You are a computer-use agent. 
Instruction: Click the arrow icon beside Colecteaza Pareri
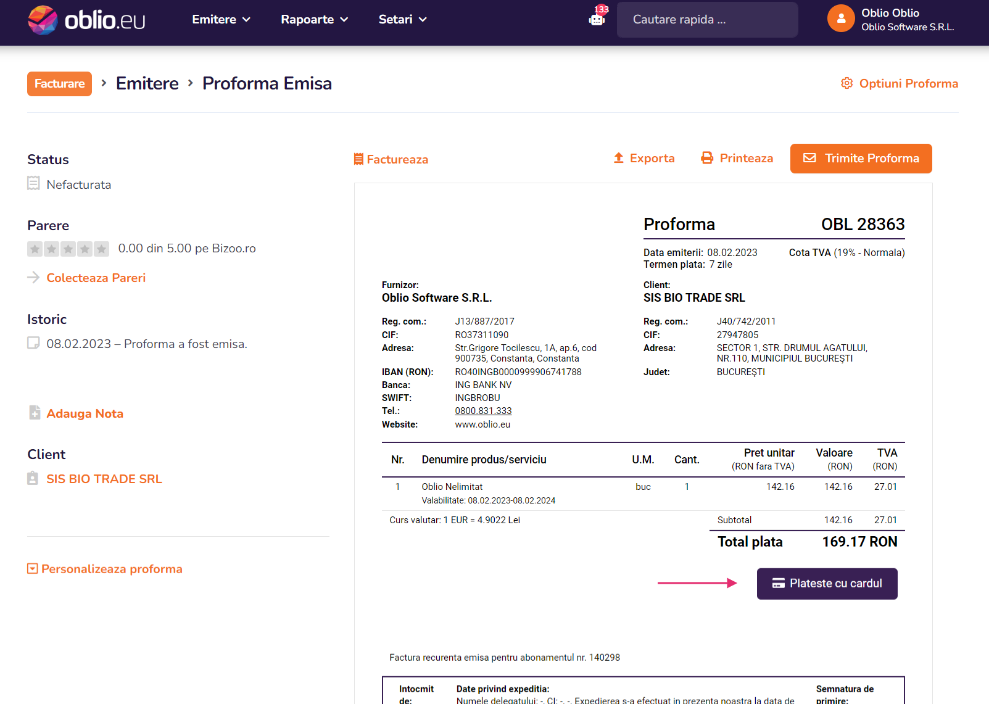[33, 278]
